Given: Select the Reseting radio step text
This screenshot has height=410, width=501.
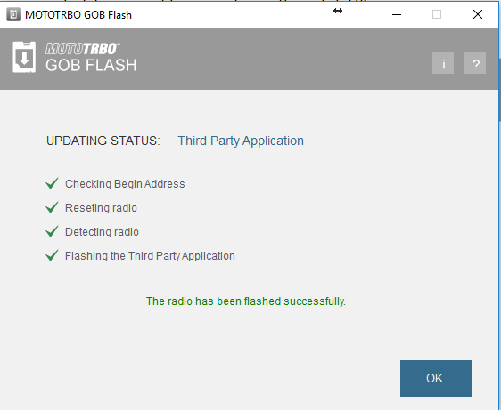Looking at the screenshot, I should pos(101,208).
